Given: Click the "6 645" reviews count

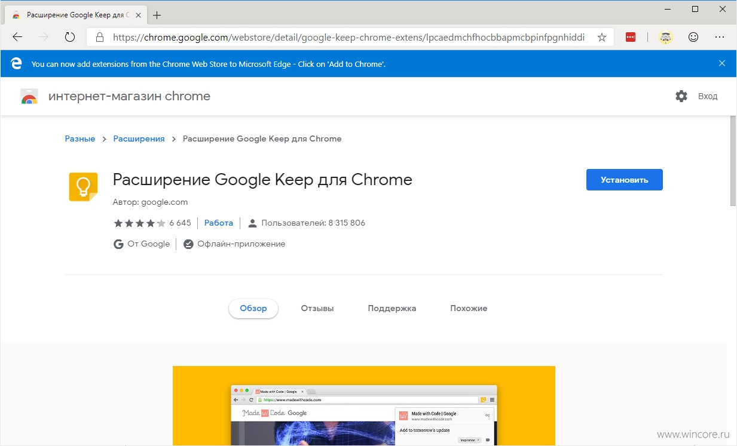Looking at the screenshot, I should click(180, 223).
